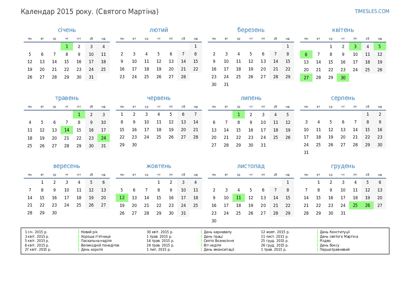This screenshot has height=290, width=410.
Task: Click highlighted April 27 King's Day cell
Action: click(306, 77)
